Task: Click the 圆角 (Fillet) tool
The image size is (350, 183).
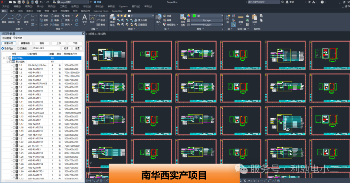Action: pos(65,20)
